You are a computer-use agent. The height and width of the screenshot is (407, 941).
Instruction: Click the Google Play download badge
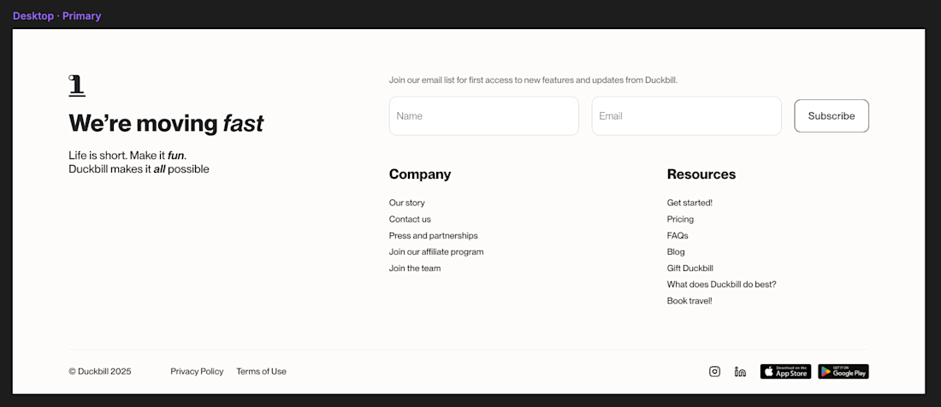[843, 371]
